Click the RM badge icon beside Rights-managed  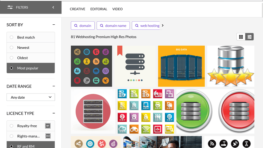(48, 136)
